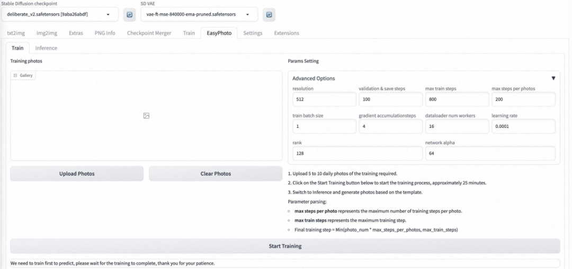Open the SD VAE dropdown
572x269 pixels.
click(x=199, y=14)
